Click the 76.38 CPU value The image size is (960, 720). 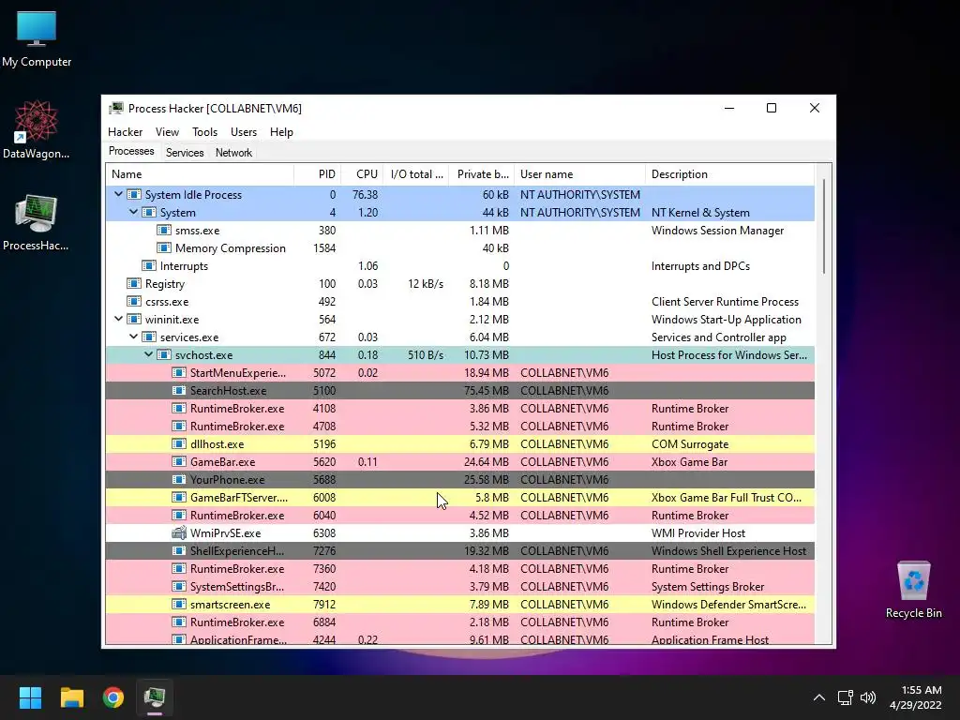365,195
